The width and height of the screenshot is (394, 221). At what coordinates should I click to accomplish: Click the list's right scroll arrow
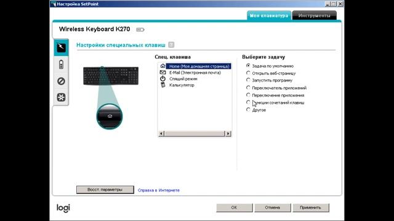(228, 134)
